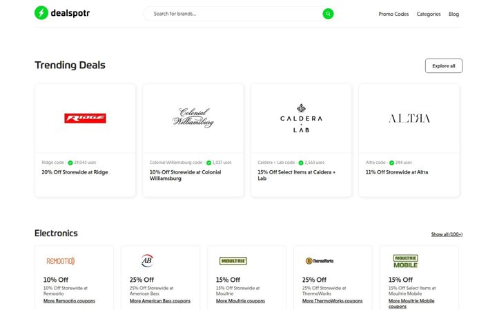
Task: Click More American Bass coupons link
Action: (160, 301)
